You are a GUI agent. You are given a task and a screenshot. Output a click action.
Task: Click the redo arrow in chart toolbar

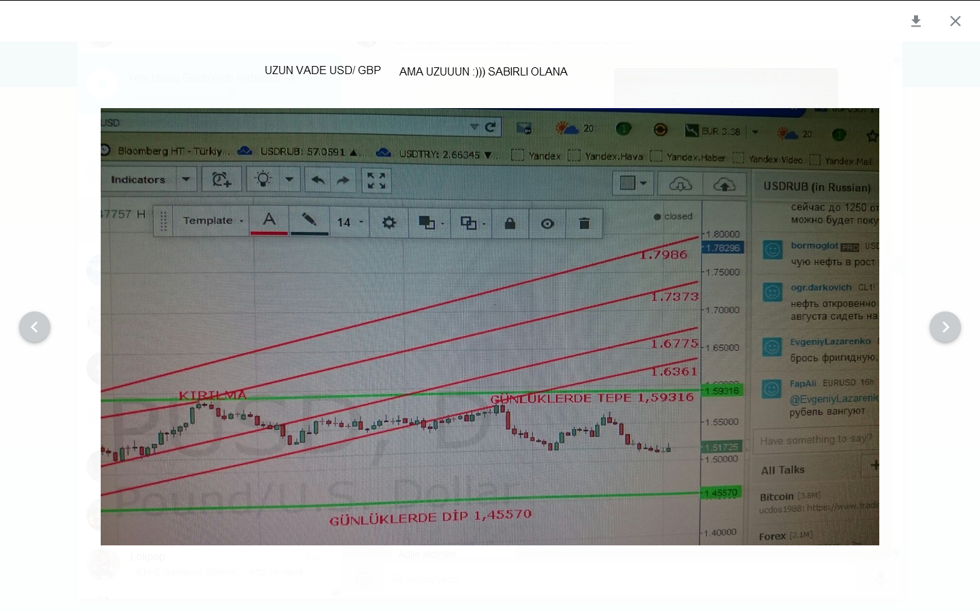(344, 180)
